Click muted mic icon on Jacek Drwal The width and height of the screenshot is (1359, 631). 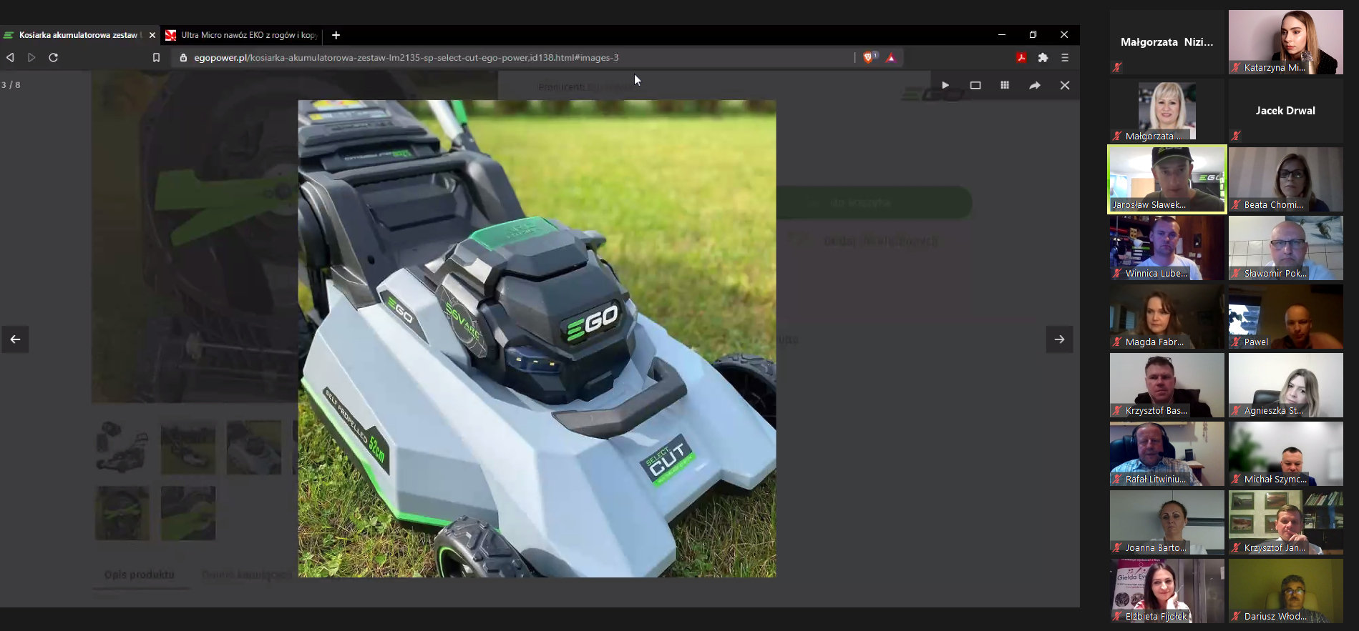(1236, 136)
